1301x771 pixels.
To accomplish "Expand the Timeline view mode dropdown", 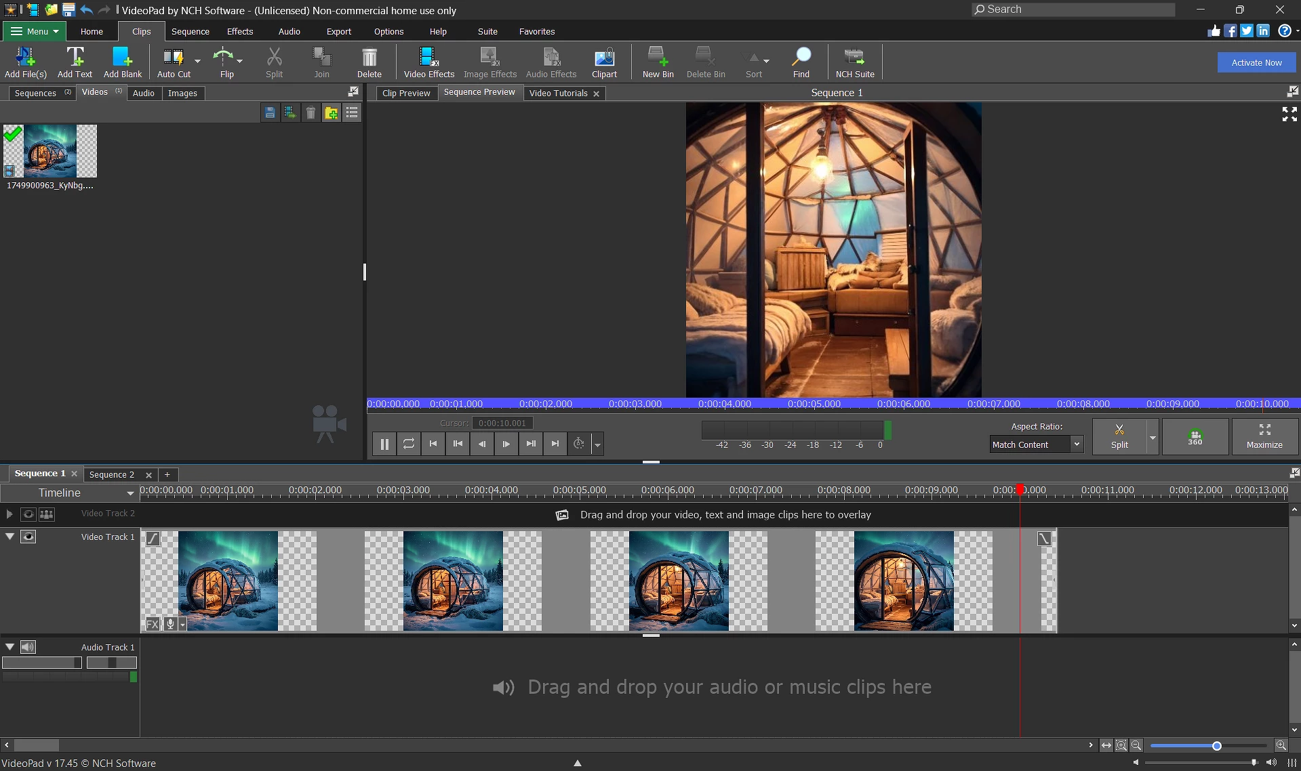I will coord(129,493).
